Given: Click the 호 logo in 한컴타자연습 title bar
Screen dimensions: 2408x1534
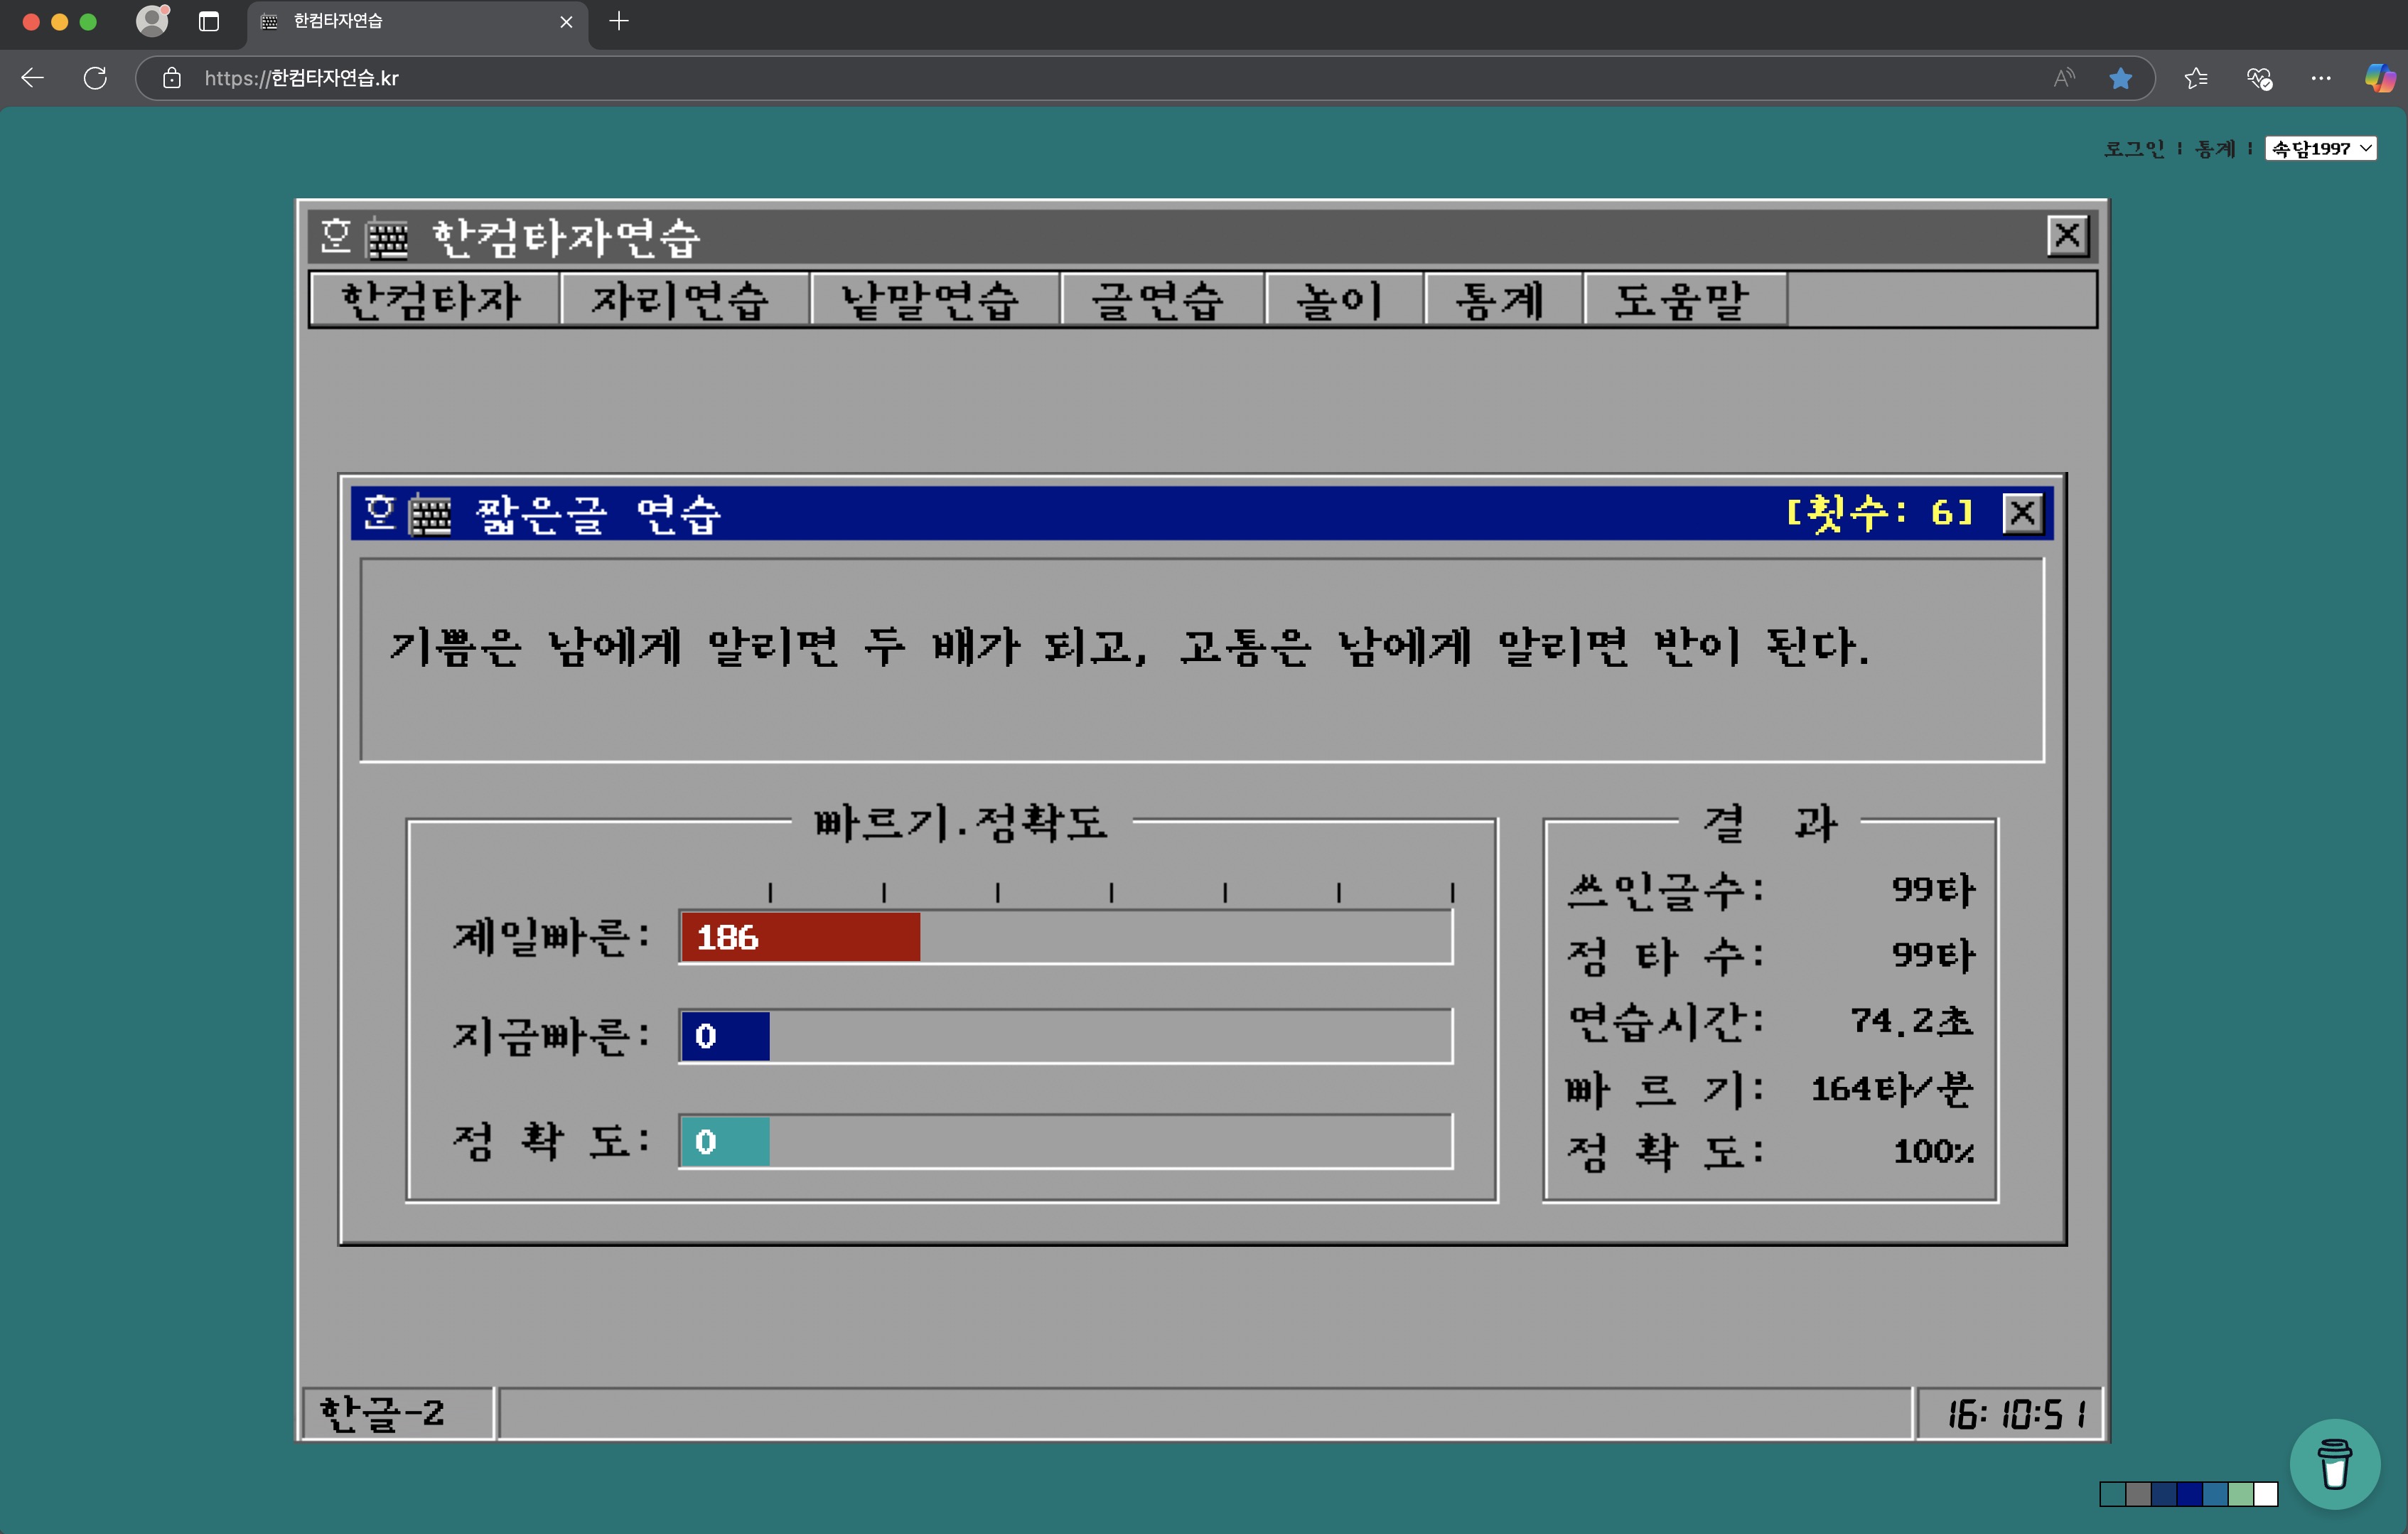Looking at the screenshot, I should pos(335,236).
